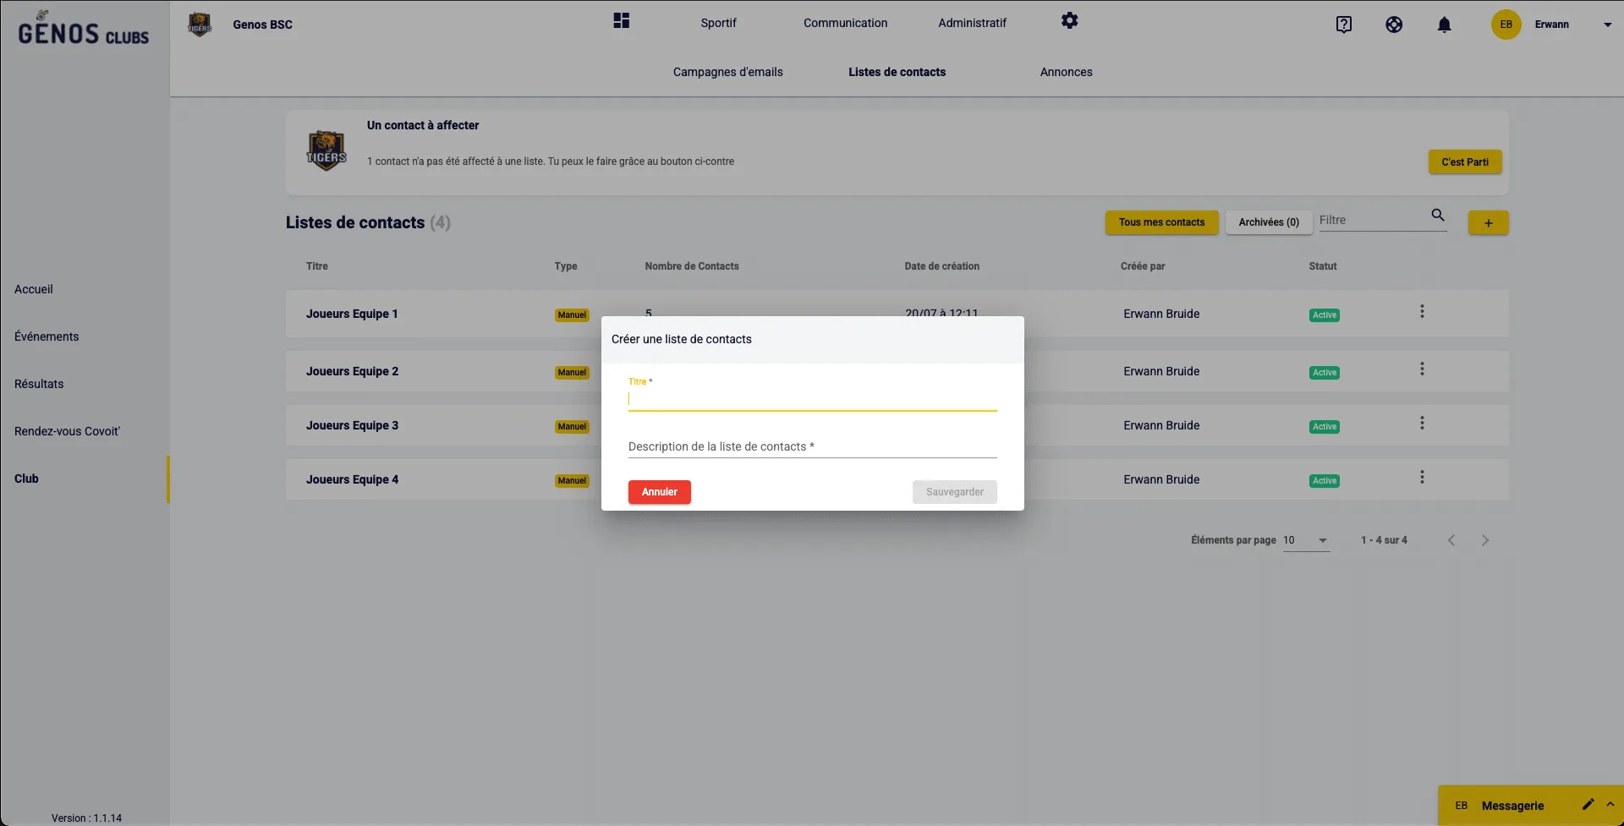
Task: Focus the list description field
Action: point(812,446)
